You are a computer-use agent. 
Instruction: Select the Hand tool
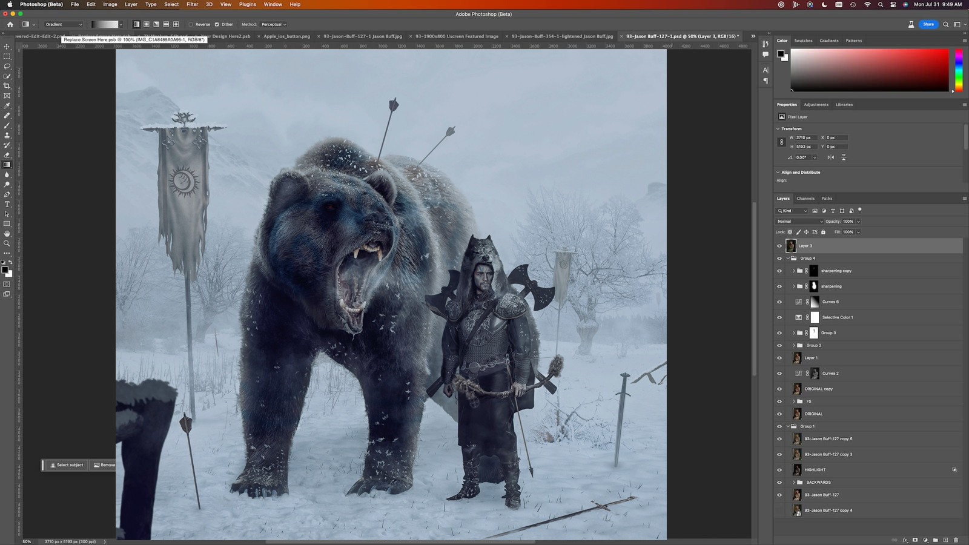[x=7, y=234]
